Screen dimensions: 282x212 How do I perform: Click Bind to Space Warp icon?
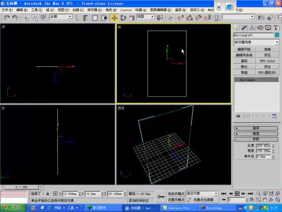[43, 18]
